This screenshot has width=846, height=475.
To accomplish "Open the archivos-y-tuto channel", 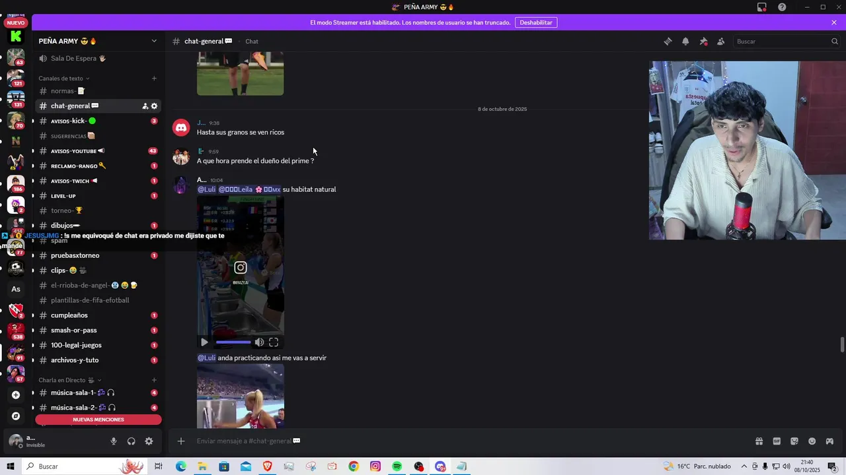I will pos(98,360).
